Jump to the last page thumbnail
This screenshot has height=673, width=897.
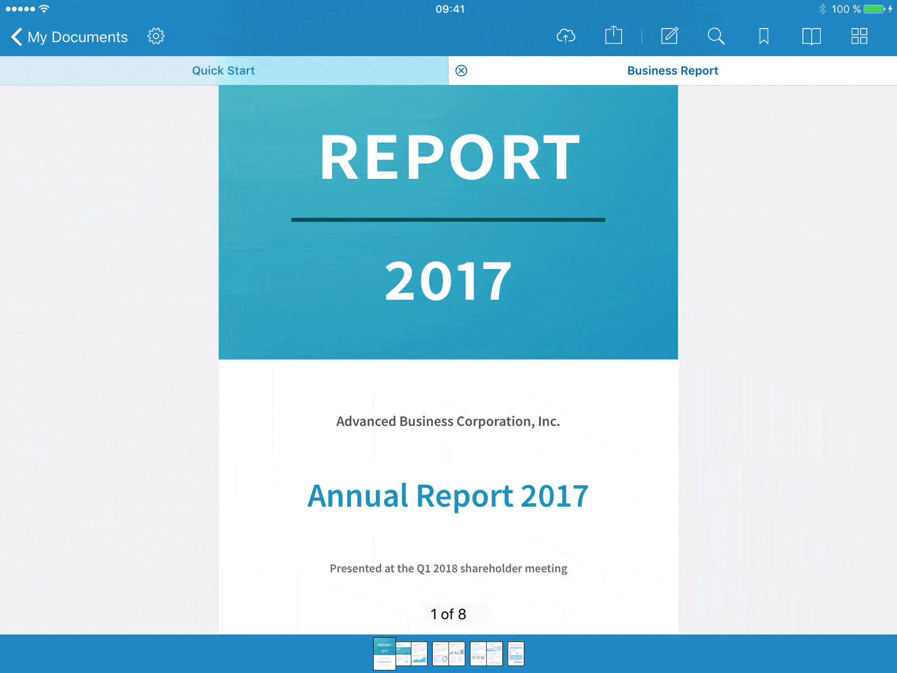tap(516, 654)
